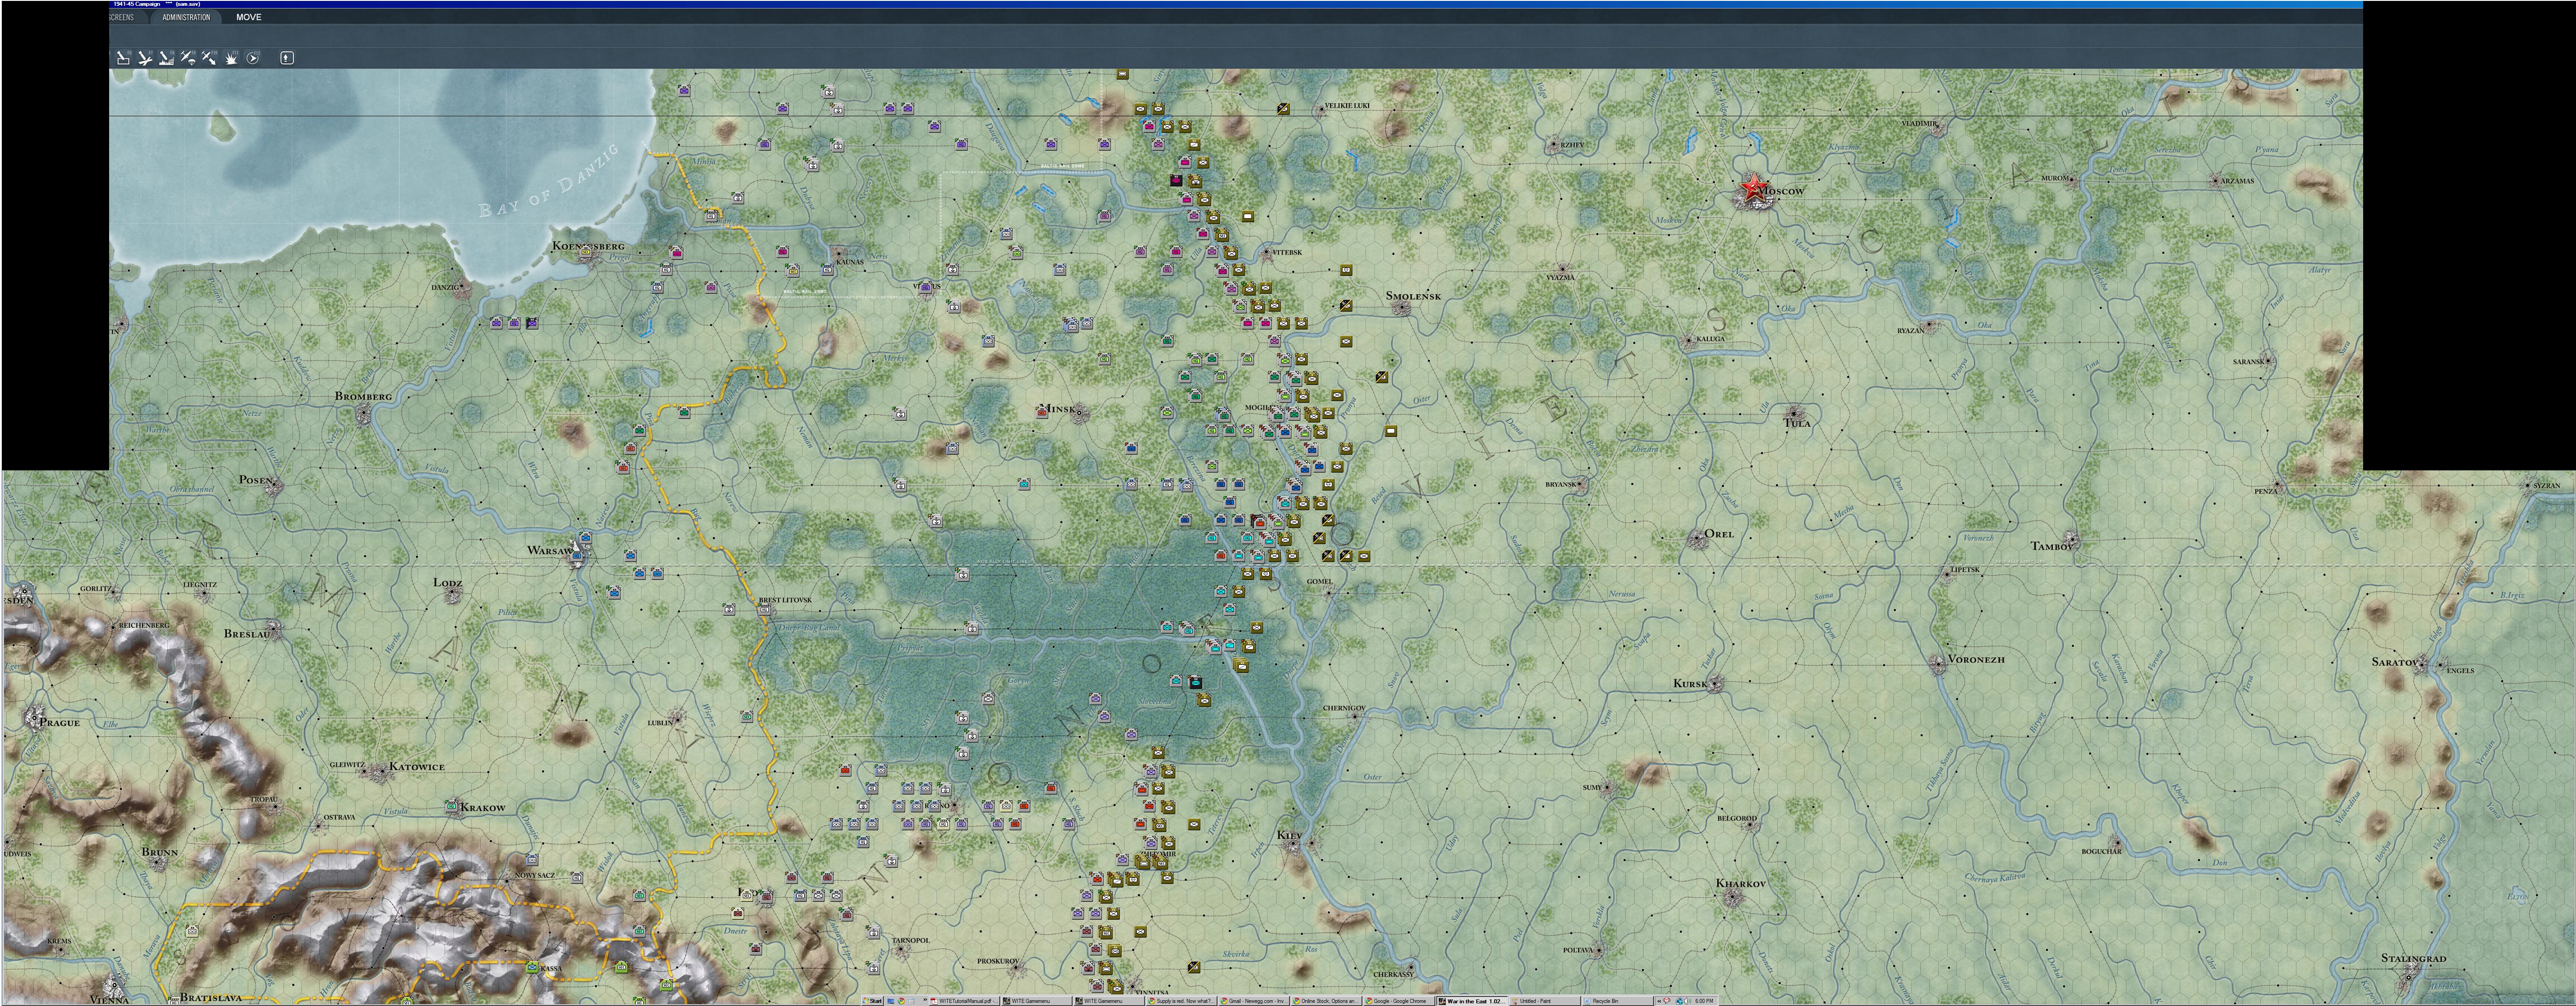Select the F9 air transport mode icon

click(x=188, y=58)
